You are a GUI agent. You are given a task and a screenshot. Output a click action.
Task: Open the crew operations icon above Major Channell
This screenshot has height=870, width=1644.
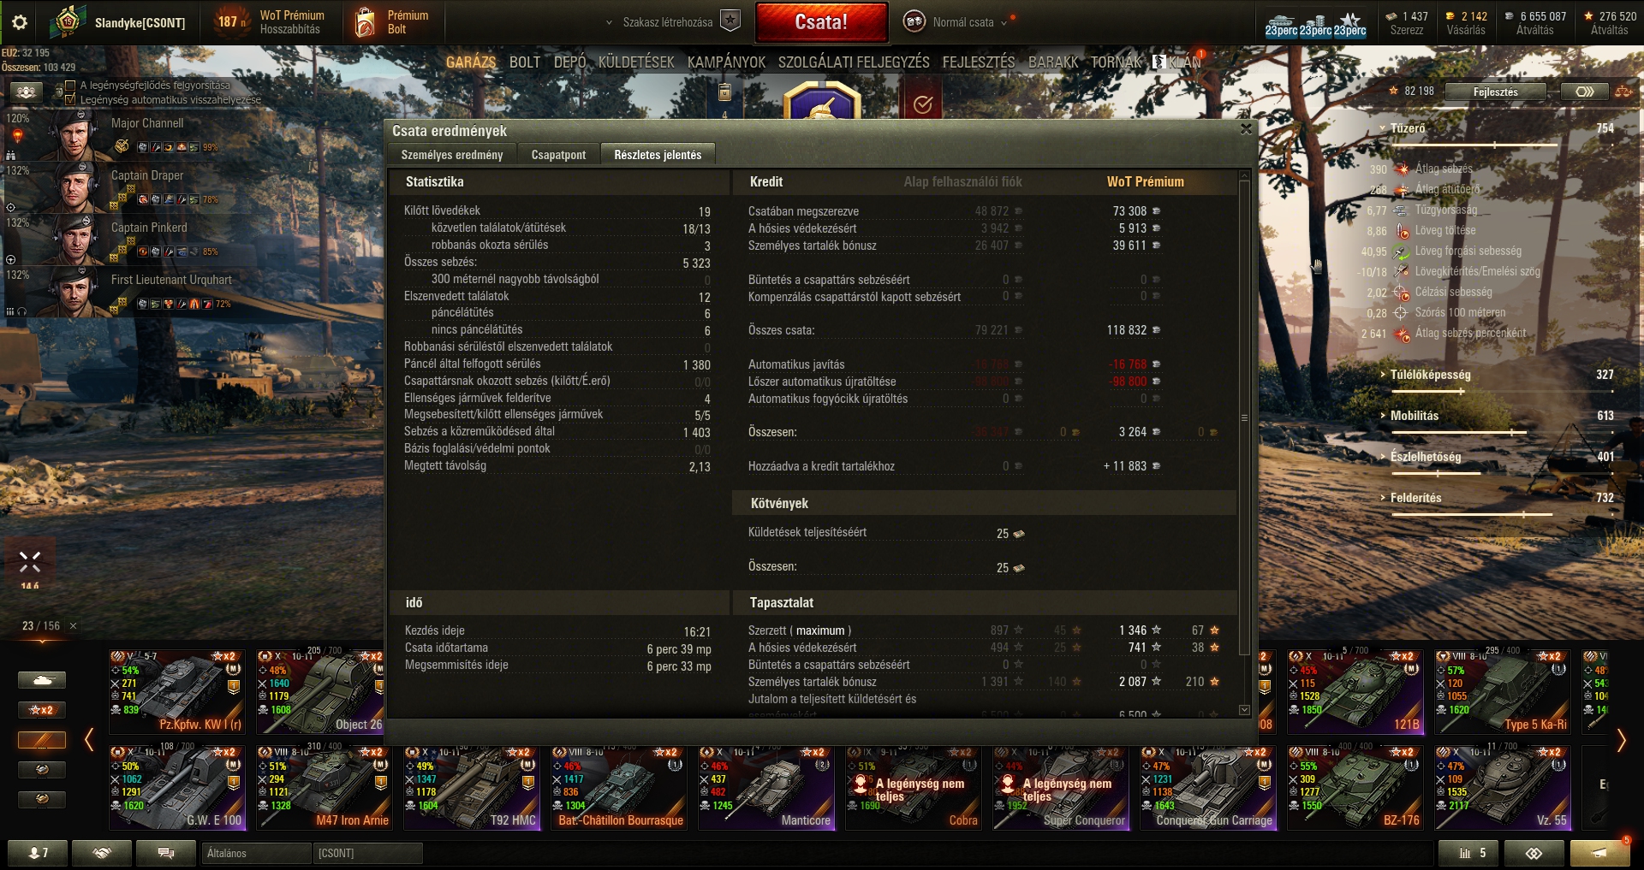(26, 92)
